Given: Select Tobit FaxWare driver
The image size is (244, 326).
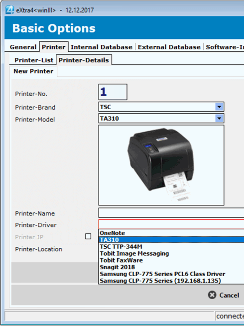Looking at the screenshot, I should pos(171,260).
